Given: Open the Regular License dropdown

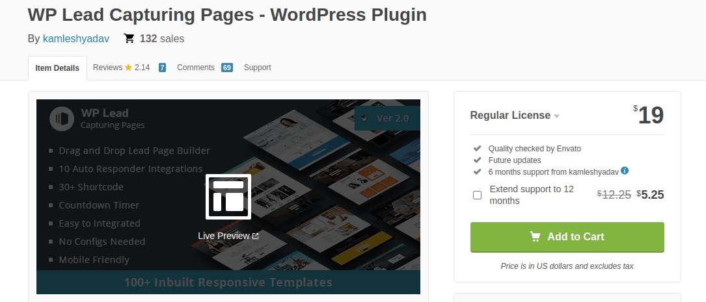Looking at the screenshot, I should 515,116.
